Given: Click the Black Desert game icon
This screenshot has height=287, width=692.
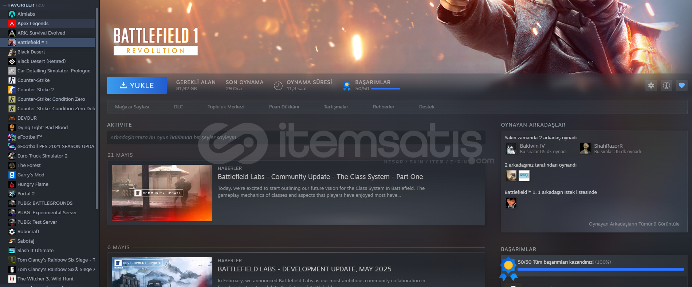Looking at the screenshot, I should pos(12,52).
